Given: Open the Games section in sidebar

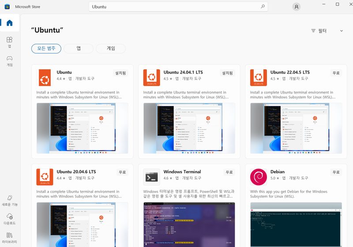Looking at the screenshot, I should 9,61.
